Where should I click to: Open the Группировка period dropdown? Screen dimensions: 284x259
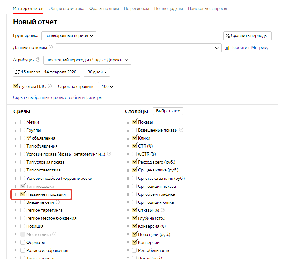(x=69, y=36)
